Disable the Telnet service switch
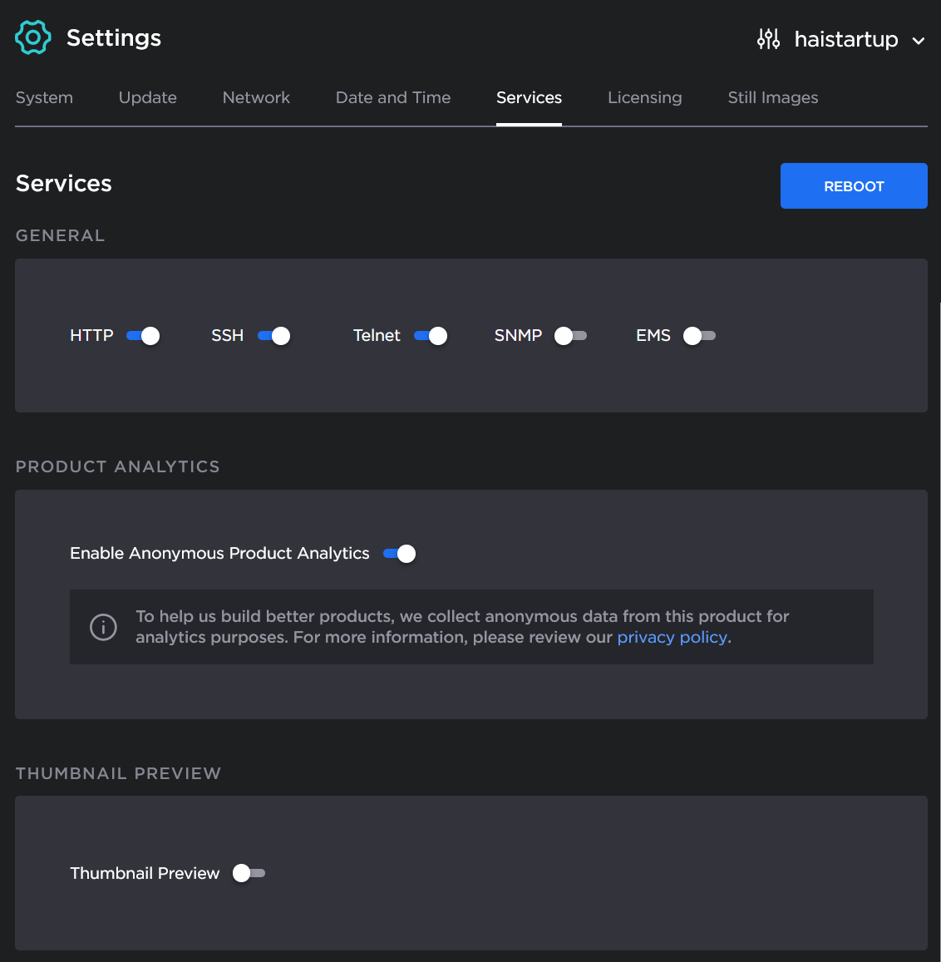This screenshot has height=962, width=941. click(431, 336)
